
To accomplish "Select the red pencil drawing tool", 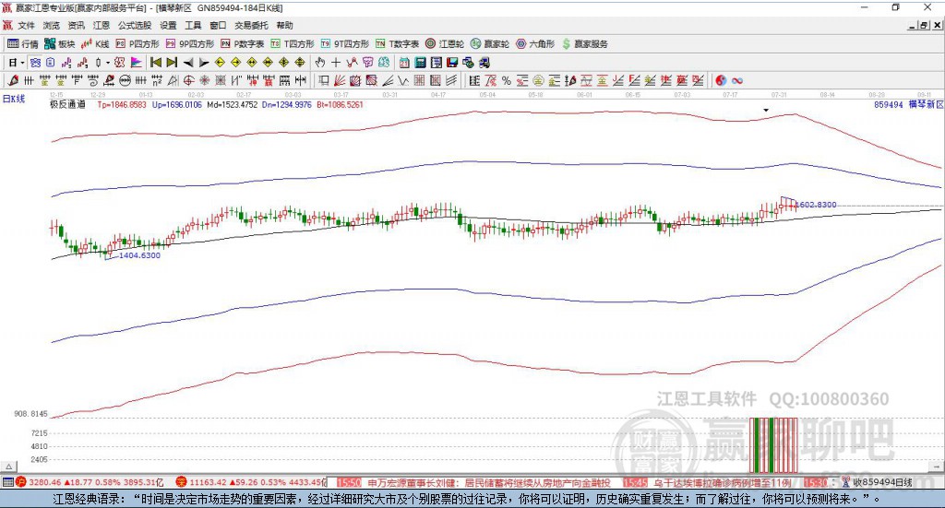I will point(13,80).
